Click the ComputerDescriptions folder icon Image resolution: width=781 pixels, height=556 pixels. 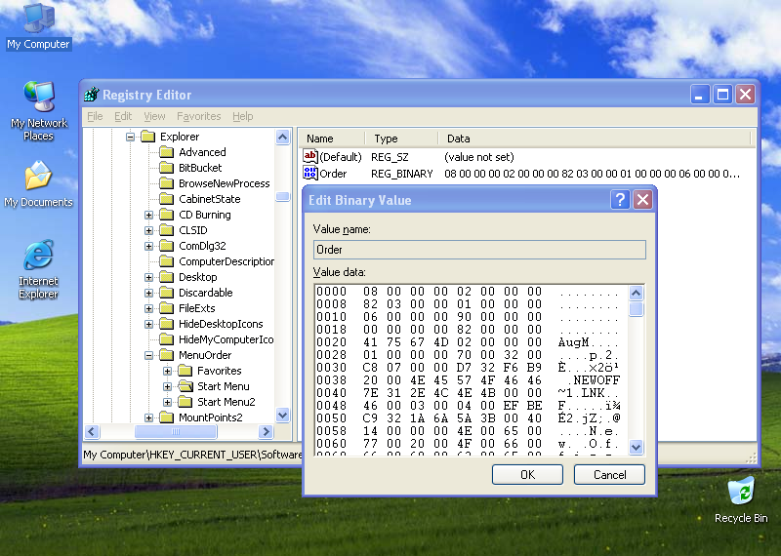166,261
